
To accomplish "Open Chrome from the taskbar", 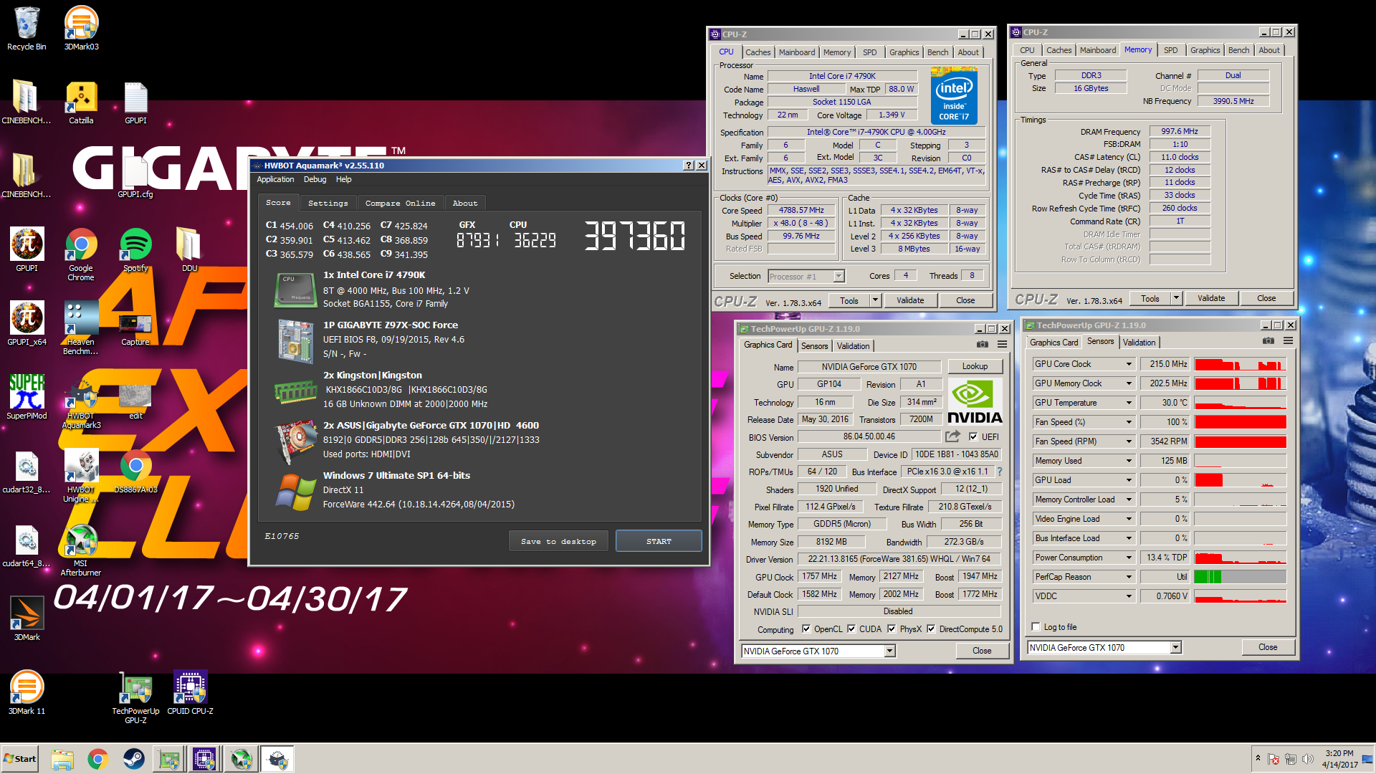I will click(x=98, y=759).
